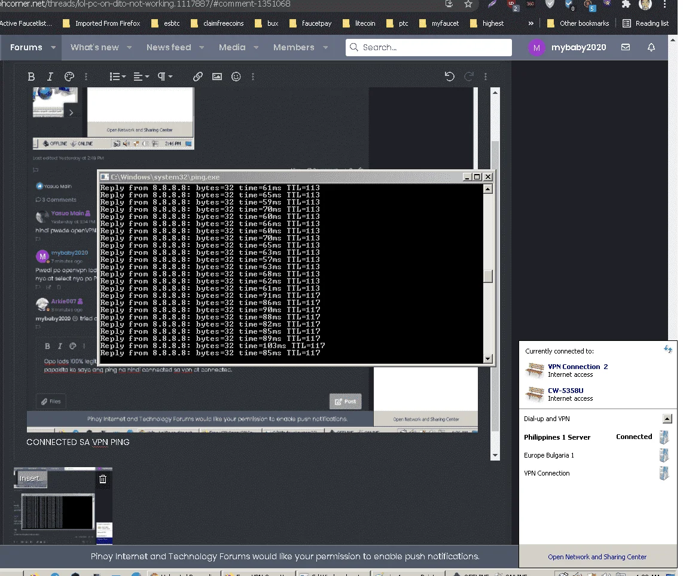Click the ping.exe scrollbar down arrow
Viewport: 683px width, 576px height.
click(488, 359)
